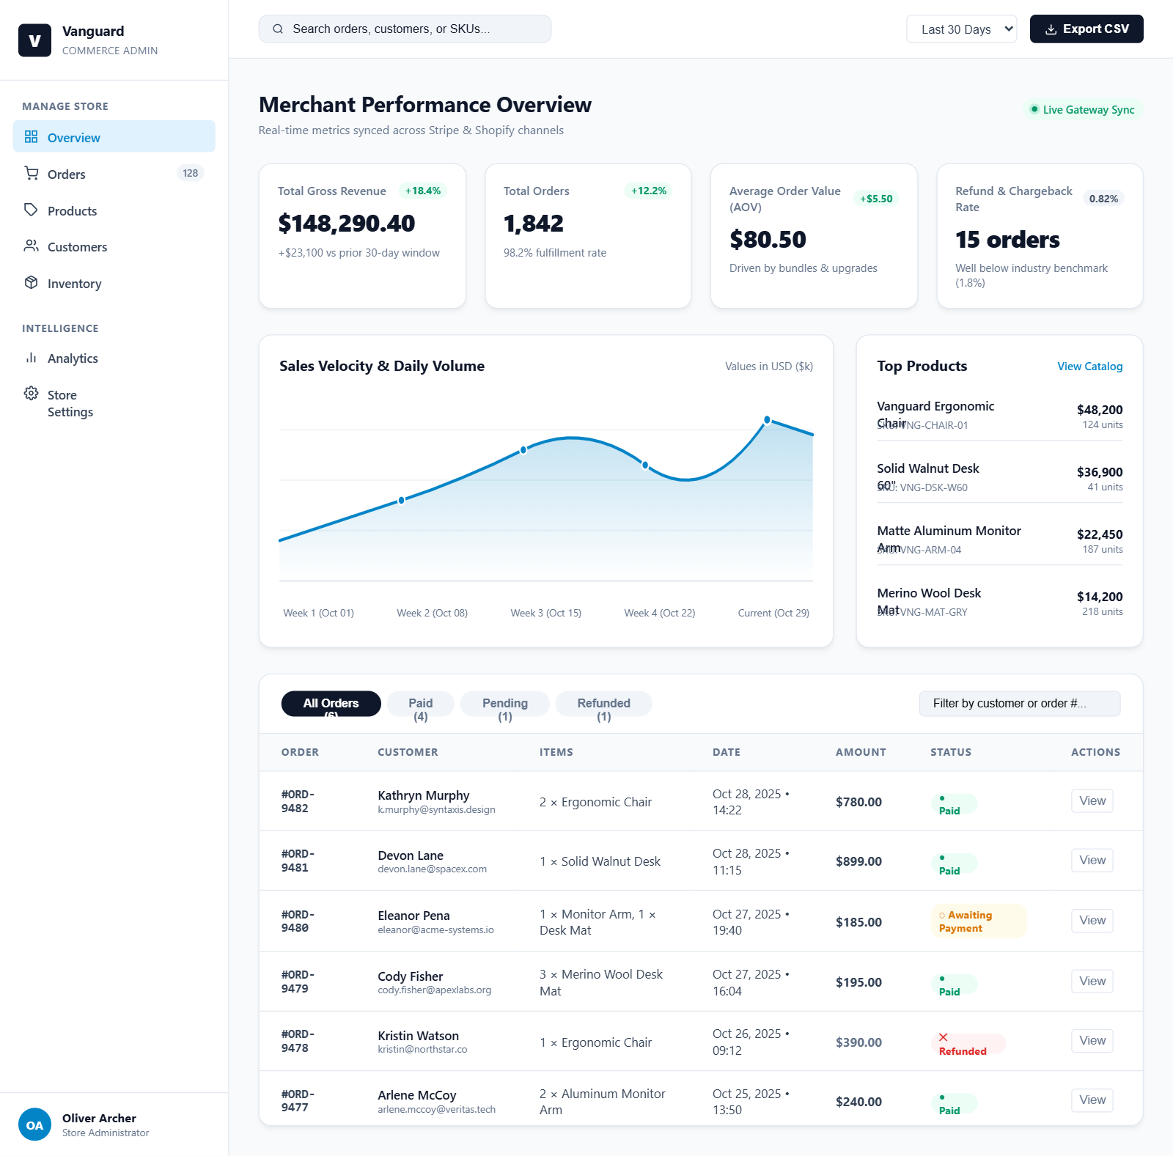The image size is (1173, 1156).
Task: Click the OA user avatar
Action: (34, 1124)
